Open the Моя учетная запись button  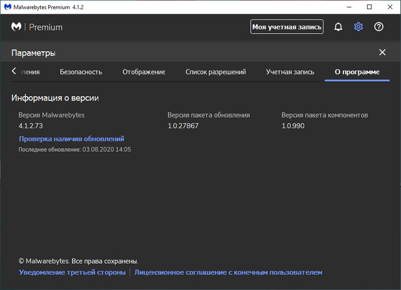point(287,27)
